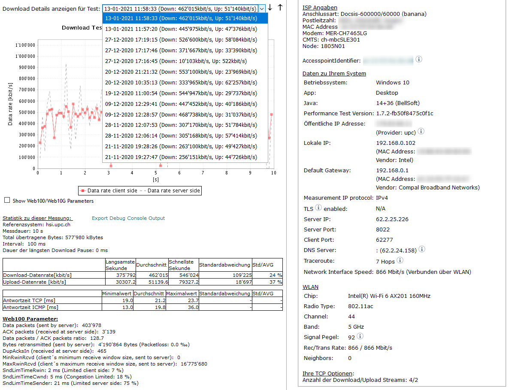Viewport: 509px width, 390px height.
Task: Click info icon next to DNS Server value
Action: click(422, 249)
